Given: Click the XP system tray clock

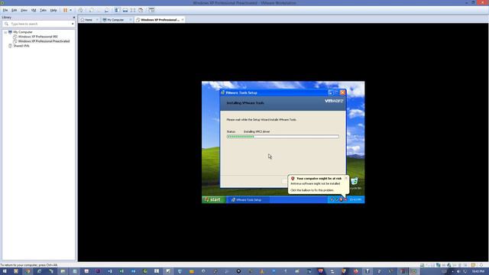Looking at the screenshot, I should tap(355, 199).
